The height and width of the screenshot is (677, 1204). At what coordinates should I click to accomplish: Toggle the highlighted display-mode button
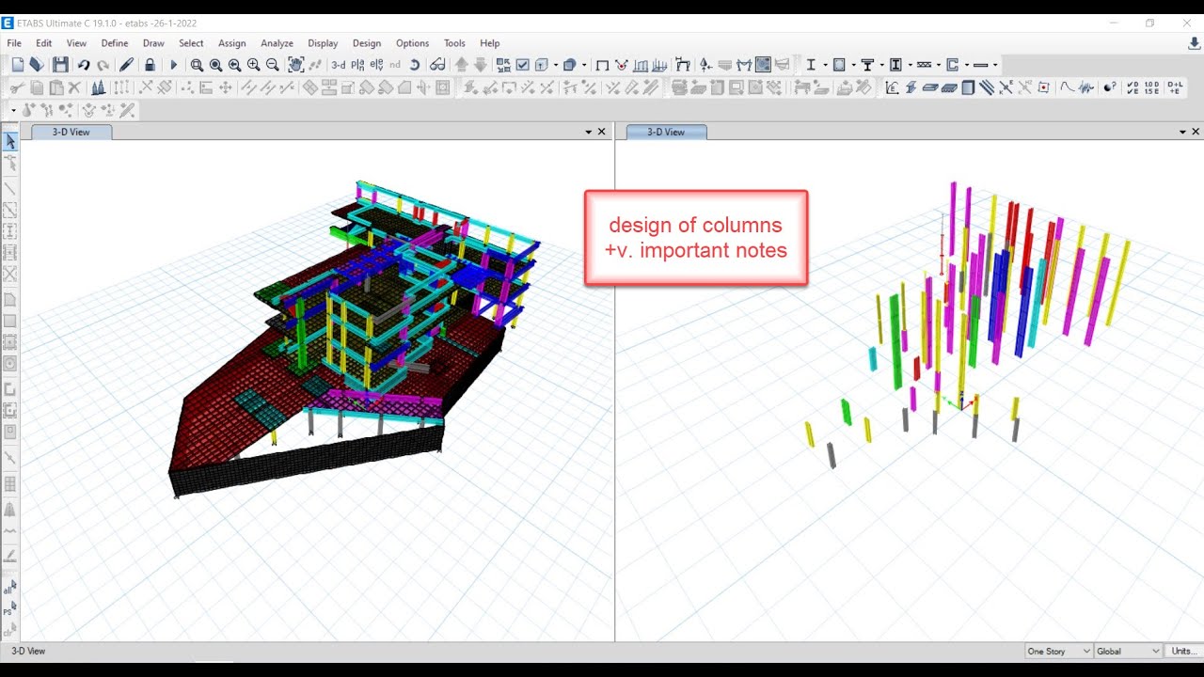763,65
